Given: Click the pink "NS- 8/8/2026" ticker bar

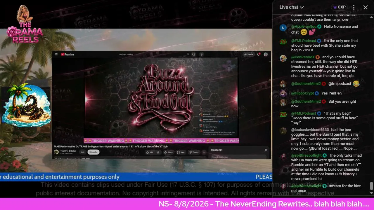Looking at the screenshot, I should [x=187, y=204].
